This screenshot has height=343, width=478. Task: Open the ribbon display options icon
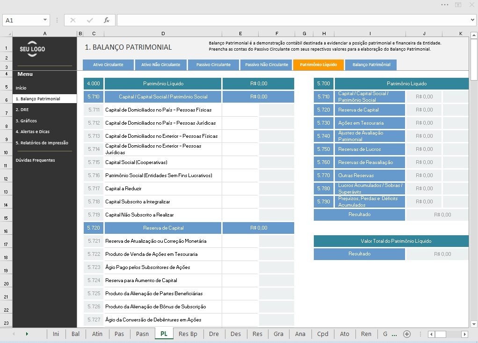coord(458,5)
